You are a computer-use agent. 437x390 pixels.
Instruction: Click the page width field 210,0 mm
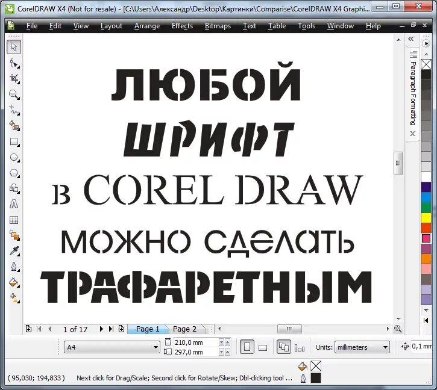coord(195,342)
